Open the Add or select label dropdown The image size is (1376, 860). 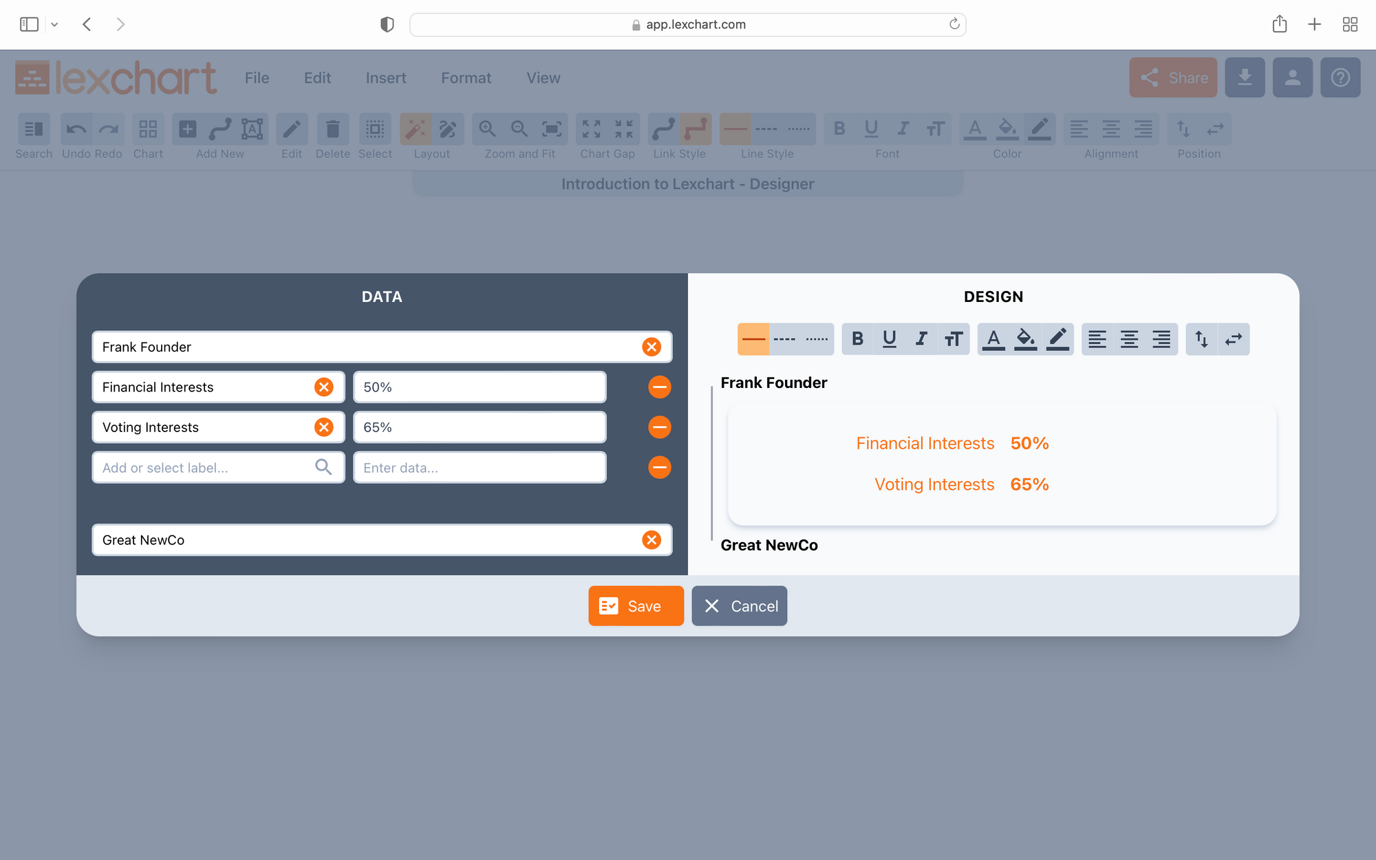(218, 468)
